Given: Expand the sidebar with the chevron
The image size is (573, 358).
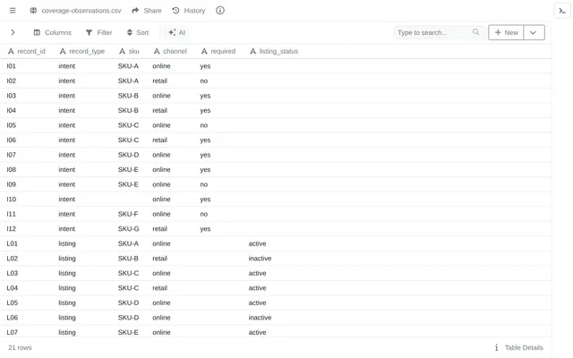Looking at the screenshot, I should (13, 32).
